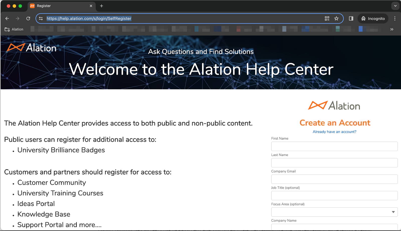Focus the Company Email field
The height and width of the screenshot is (231, 401).
click(334, 179)
